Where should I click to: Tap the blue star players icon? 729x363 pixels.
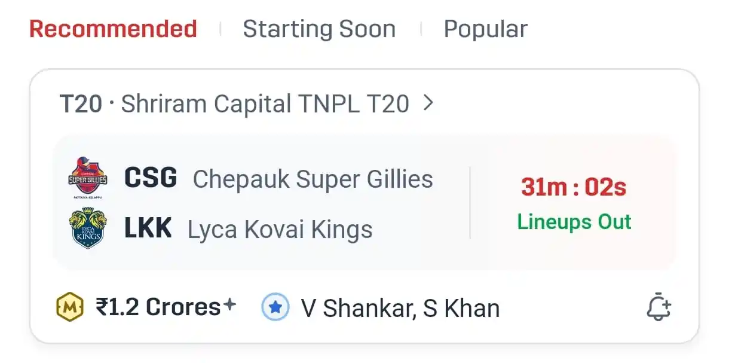[275, 307]
